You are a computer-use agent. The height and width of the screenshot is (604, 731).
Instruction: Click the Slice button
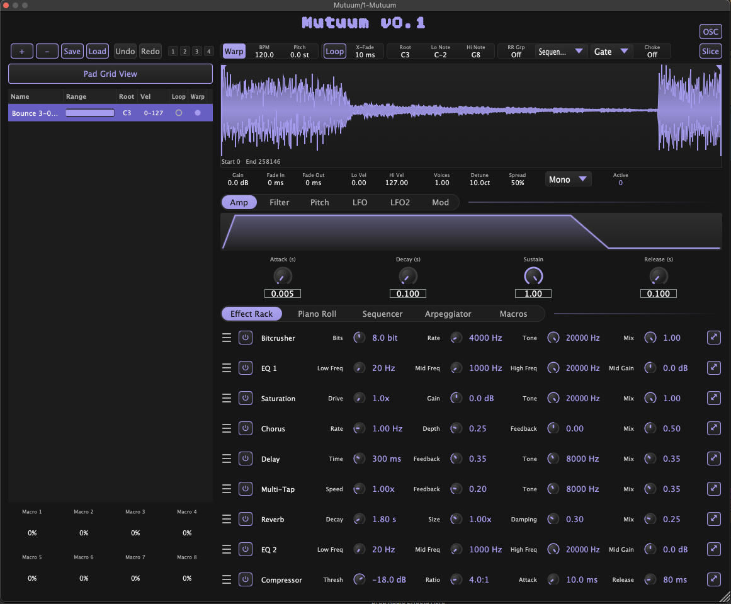click(x=710, y=51)
